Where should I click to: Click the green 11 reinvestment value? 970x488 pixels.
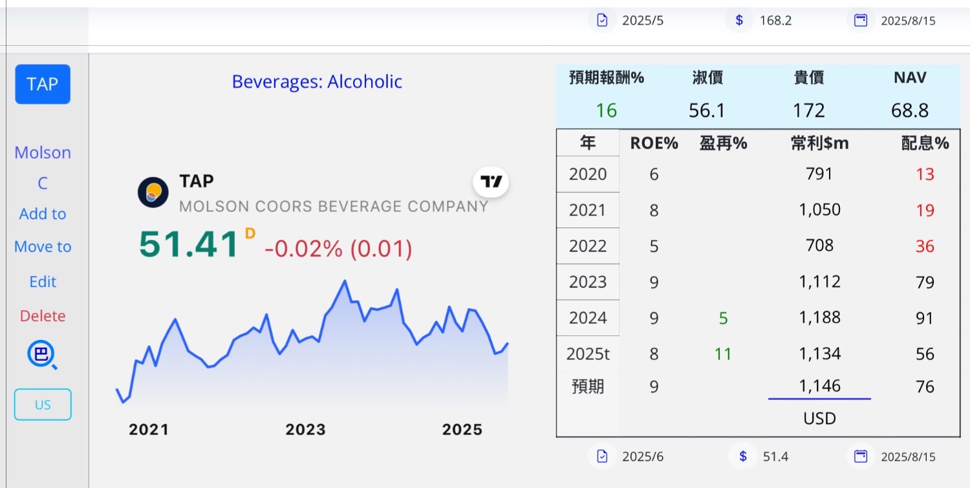(x=723, y=354)
